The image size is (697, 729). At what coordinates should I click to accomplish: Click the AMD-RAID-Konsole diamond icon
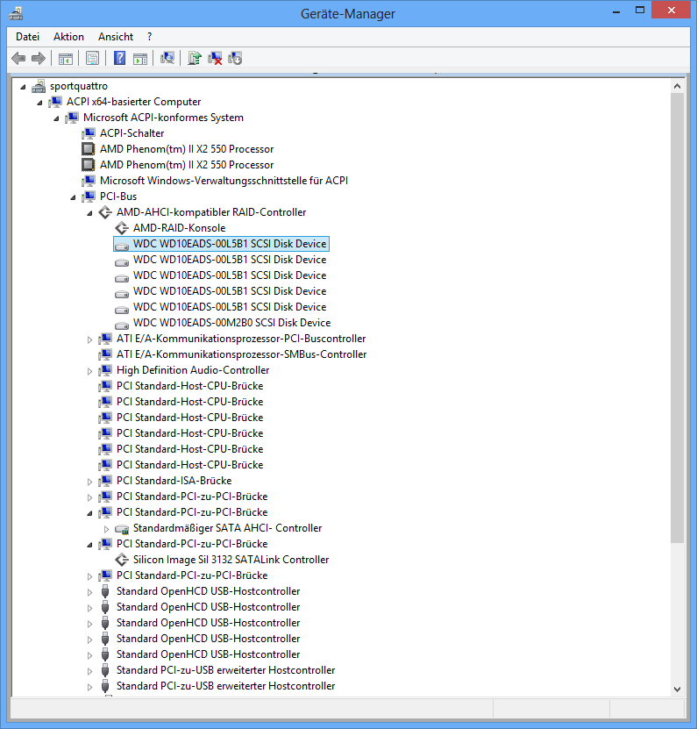coord(122,228)
